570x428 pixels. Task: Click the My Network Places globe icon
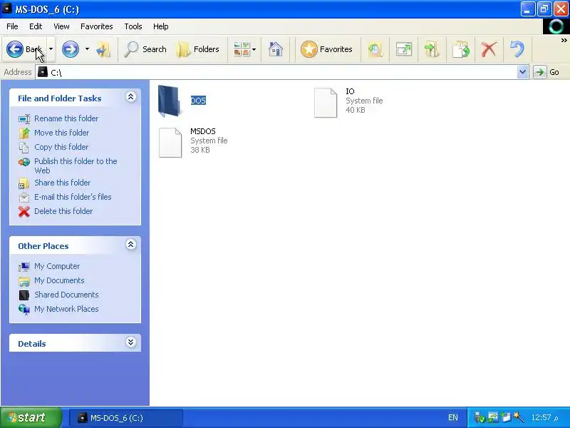pyautogui.click(x=24, y=309)
